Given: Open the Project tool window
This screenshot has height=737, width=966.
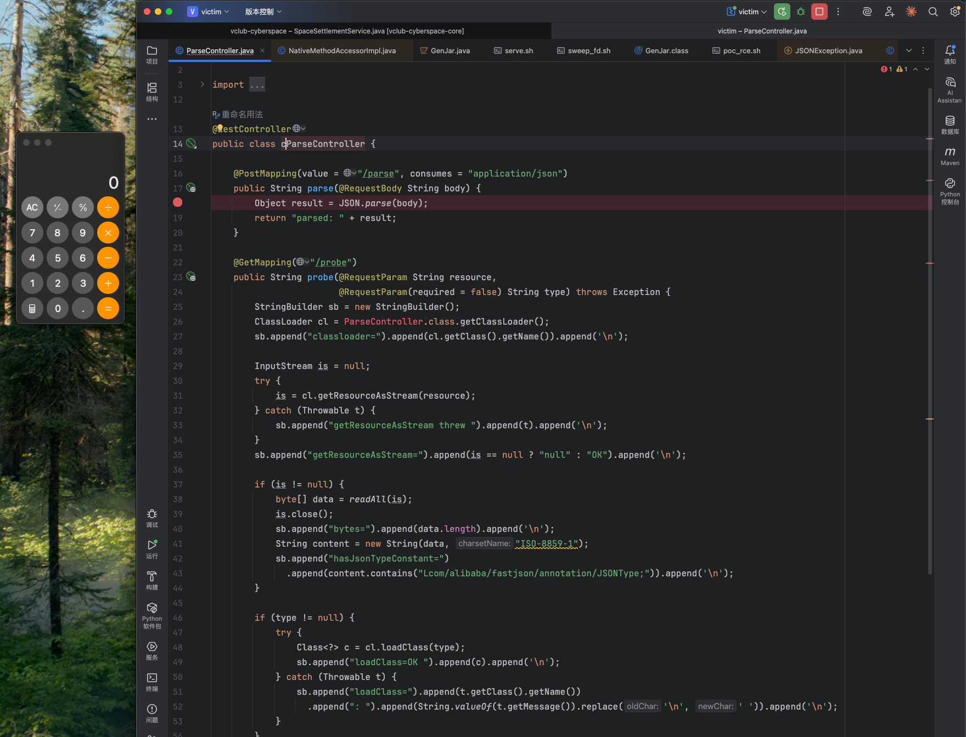Looking at the screenshot, I should tap(152, 55).
